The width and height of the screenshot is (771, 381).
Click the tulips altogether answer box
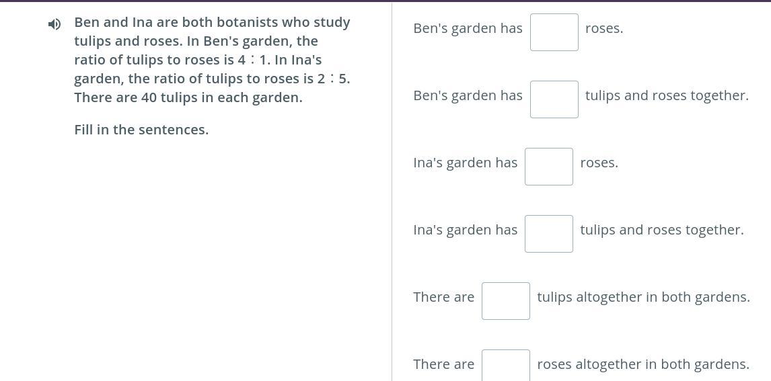505,301
